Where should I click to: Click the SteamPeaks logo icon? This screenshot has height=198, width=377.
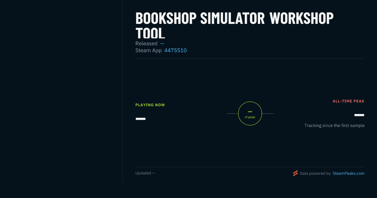tap(295, 173)
